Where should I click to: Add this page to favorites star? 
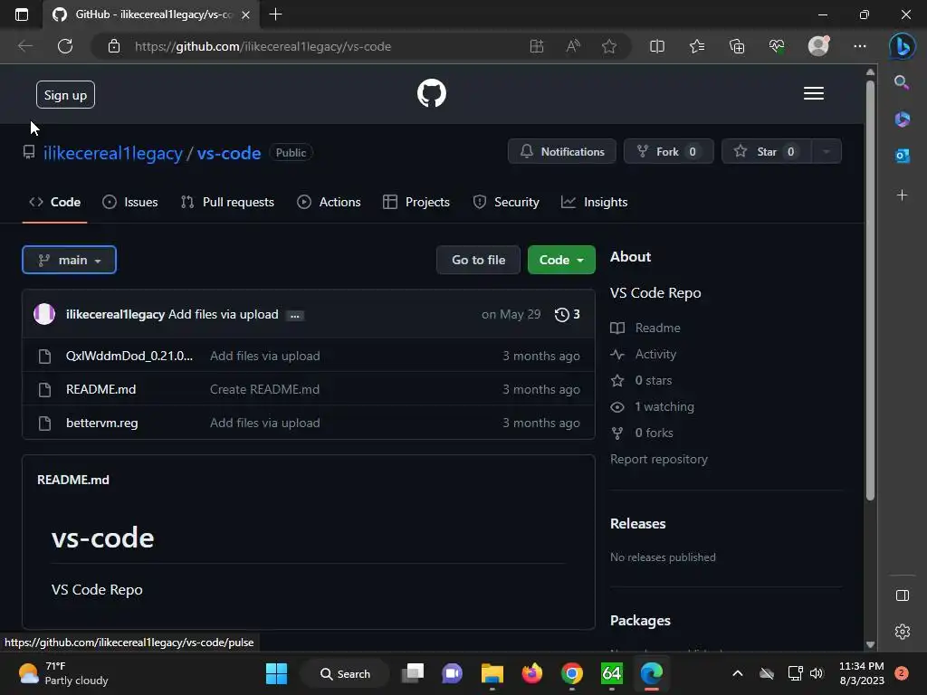click(x=609, y=46)
